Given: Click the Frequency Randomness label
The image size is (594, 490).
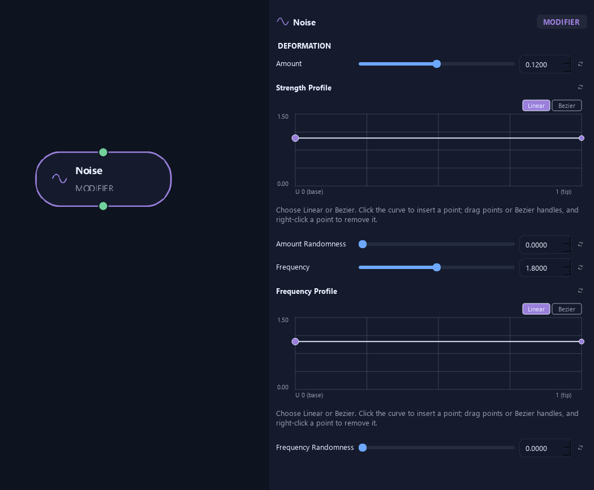Looking at the screenshot, I should click(x=315, y=448).
